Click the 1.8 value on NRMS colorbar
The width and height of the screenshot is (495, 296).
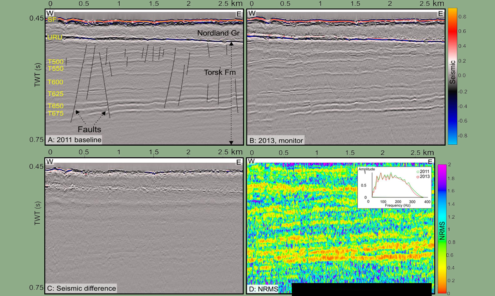451,178
